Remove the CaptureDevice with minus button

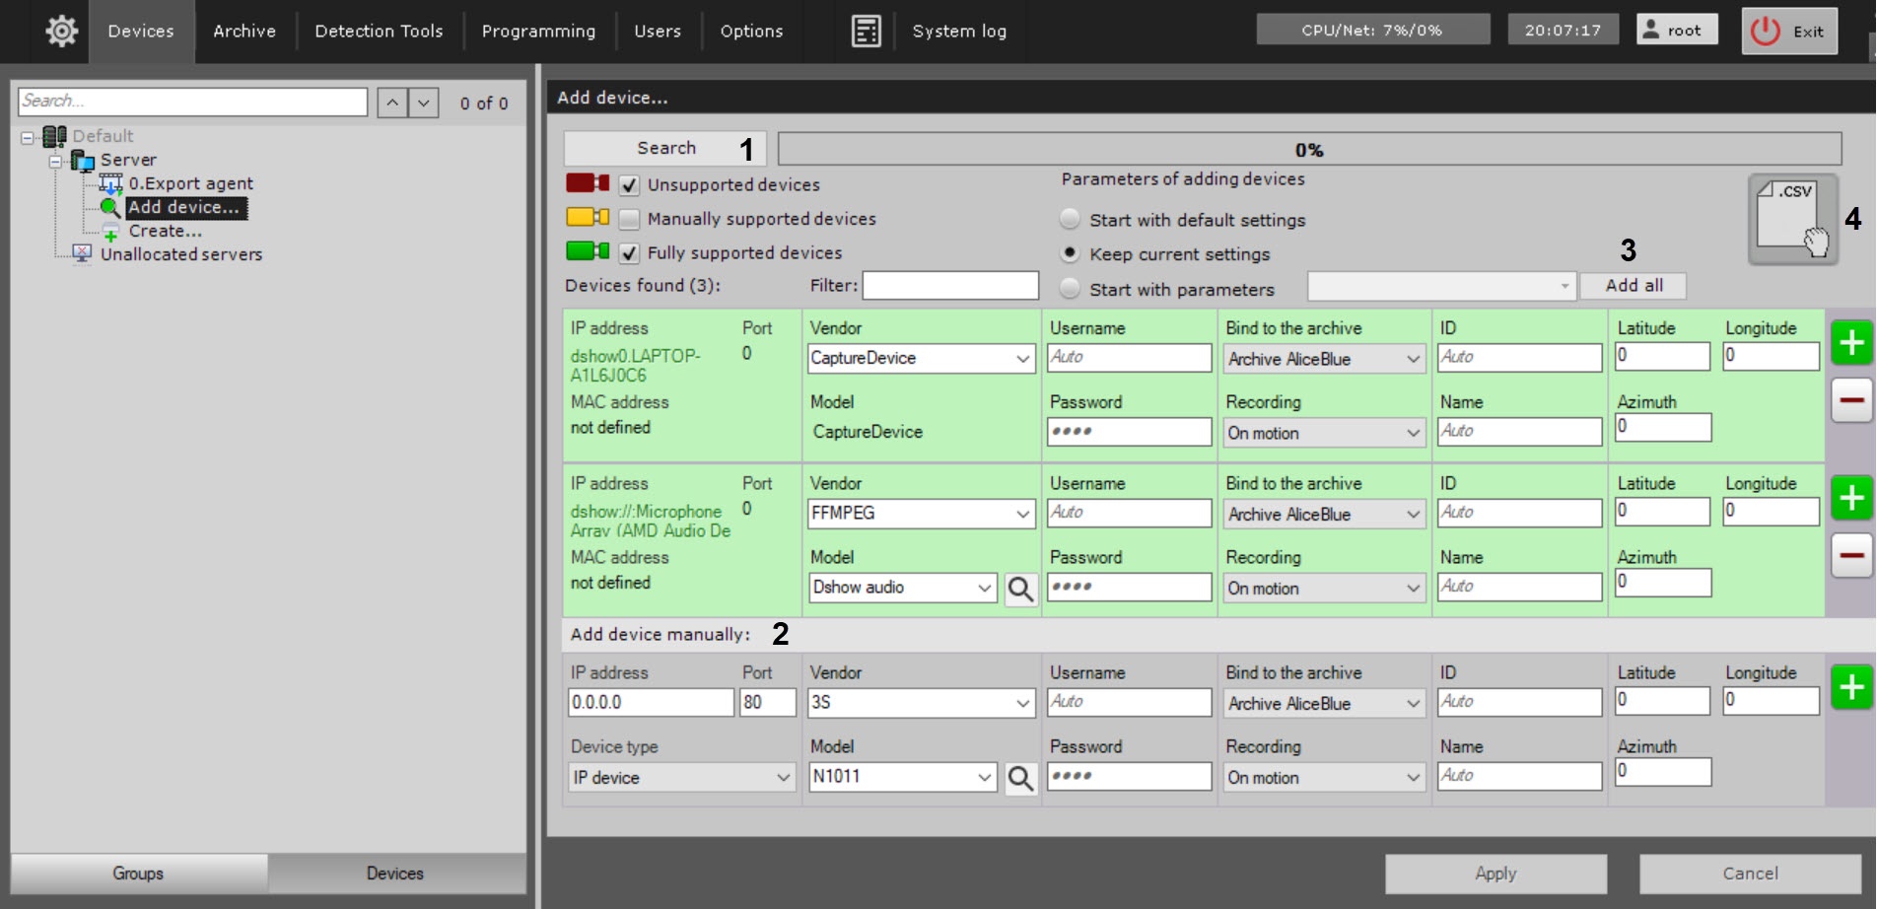point(1850,401)
